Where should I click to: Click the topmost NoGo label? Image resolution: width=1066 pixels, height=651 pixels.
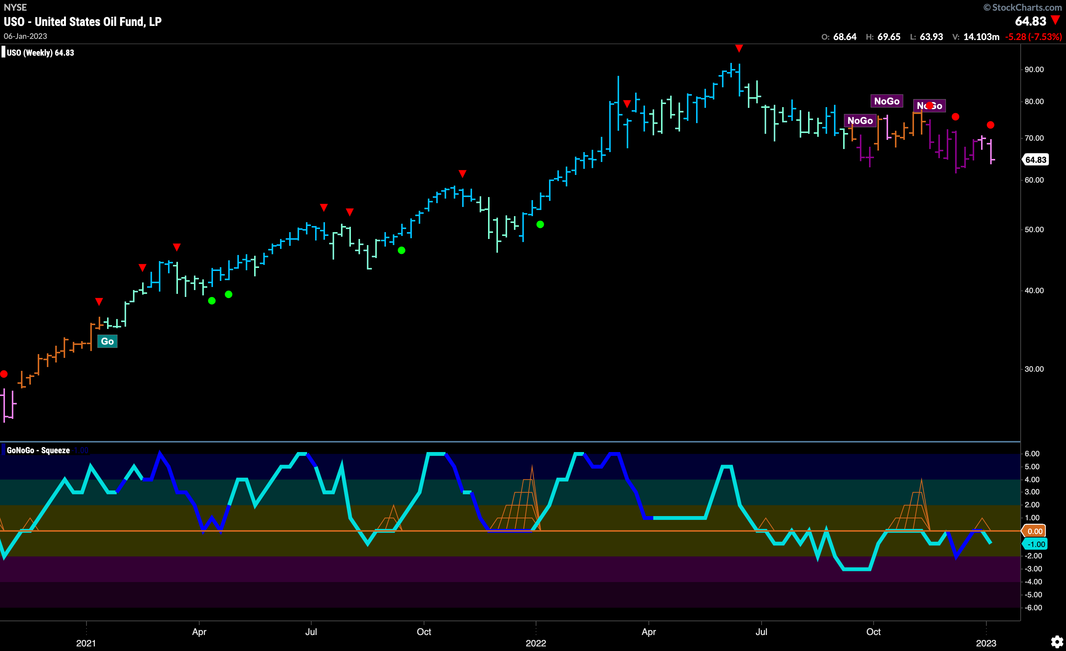(887, 101)
